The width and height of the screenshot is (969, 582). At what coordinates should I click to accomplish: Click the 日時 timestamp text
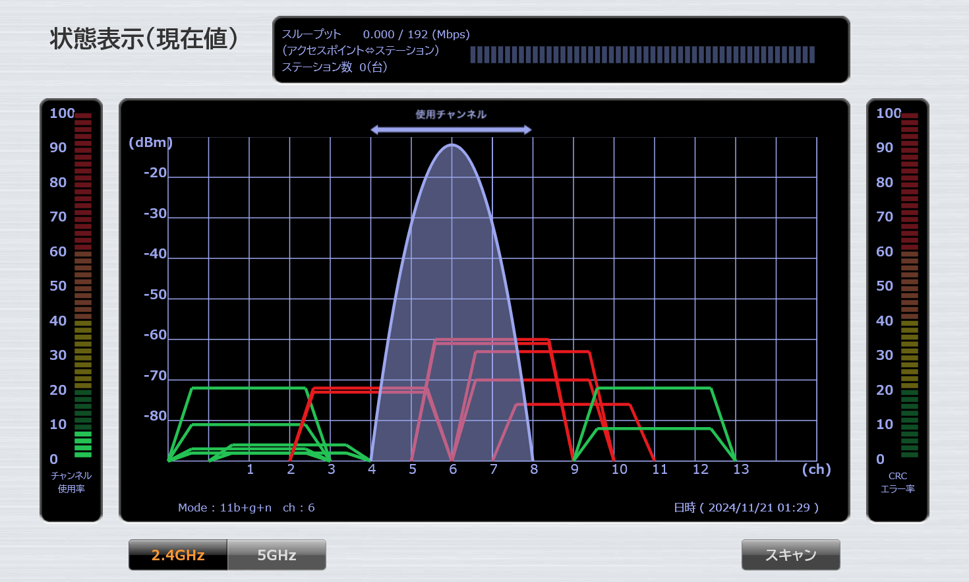point(746,508)
